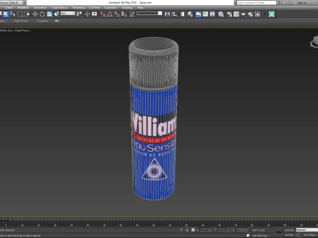Screen dimensions: 318x238
Task: Select the Move transform tool
Action: (35, 15)
